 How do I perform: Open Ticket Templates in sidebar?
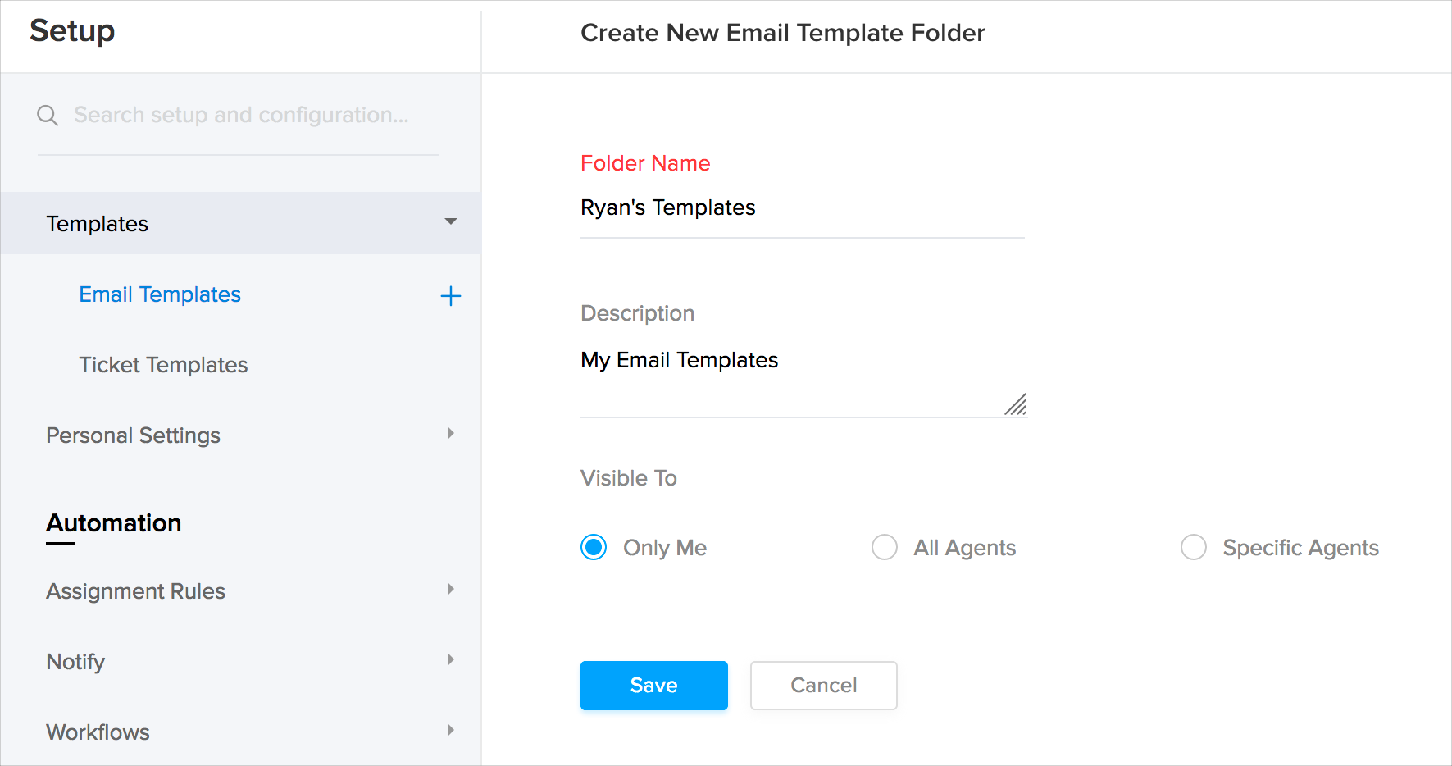tap(163, 365)
